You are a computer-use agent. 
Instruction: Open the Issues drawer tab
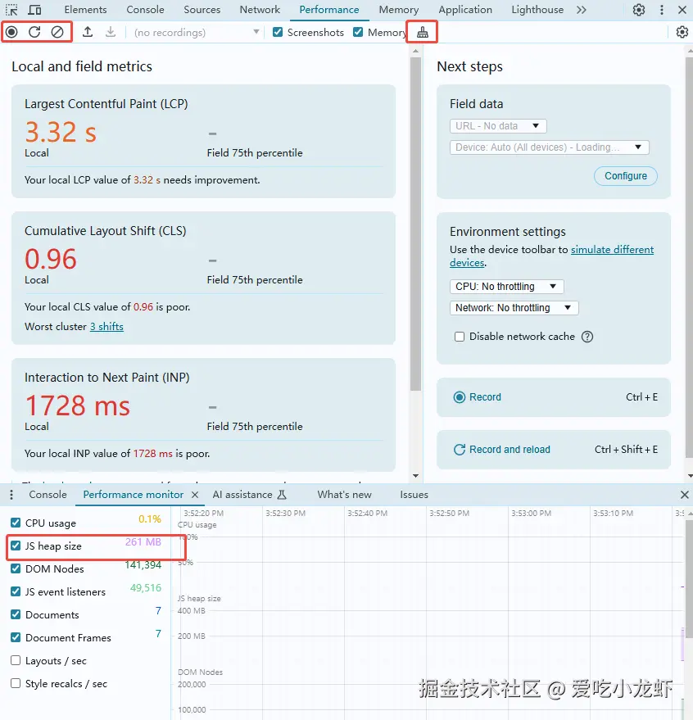click(414, 495)
